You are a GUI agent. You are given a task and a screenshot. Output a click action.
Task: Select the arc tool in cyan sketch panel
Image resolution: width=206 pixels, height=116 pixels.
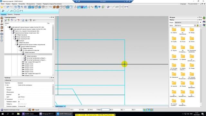[x=12, y=11]
